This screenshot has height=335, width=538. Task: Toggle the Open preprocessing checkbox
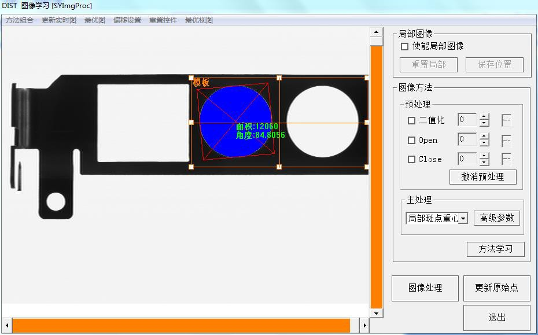tap(412, 140)
